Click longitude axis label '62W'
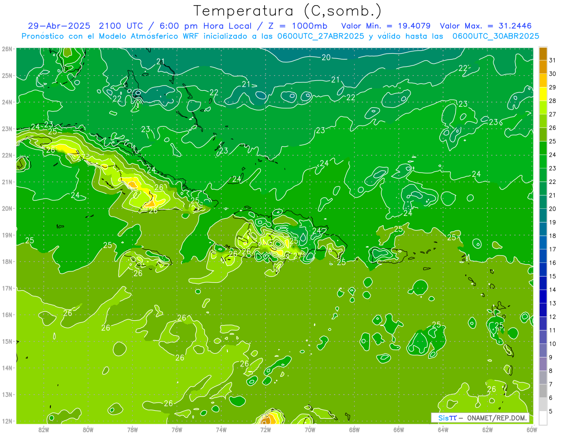Screen dimensions: 565x436 tap(487, 429)
